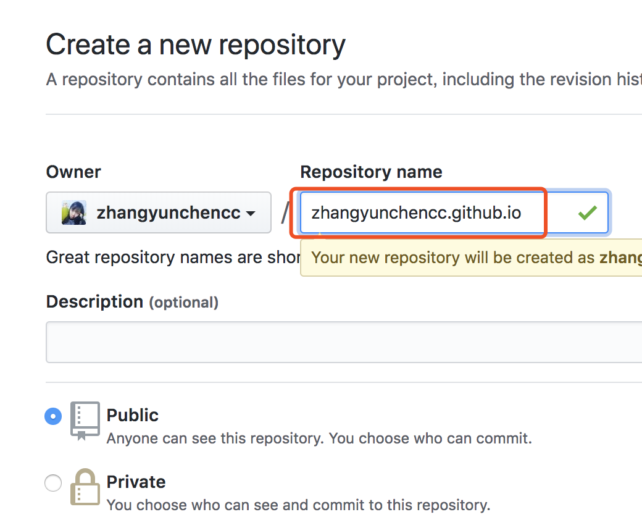The image size is (642, 525).
Task: Click the Description (optional) label
Action: point(132,302)
